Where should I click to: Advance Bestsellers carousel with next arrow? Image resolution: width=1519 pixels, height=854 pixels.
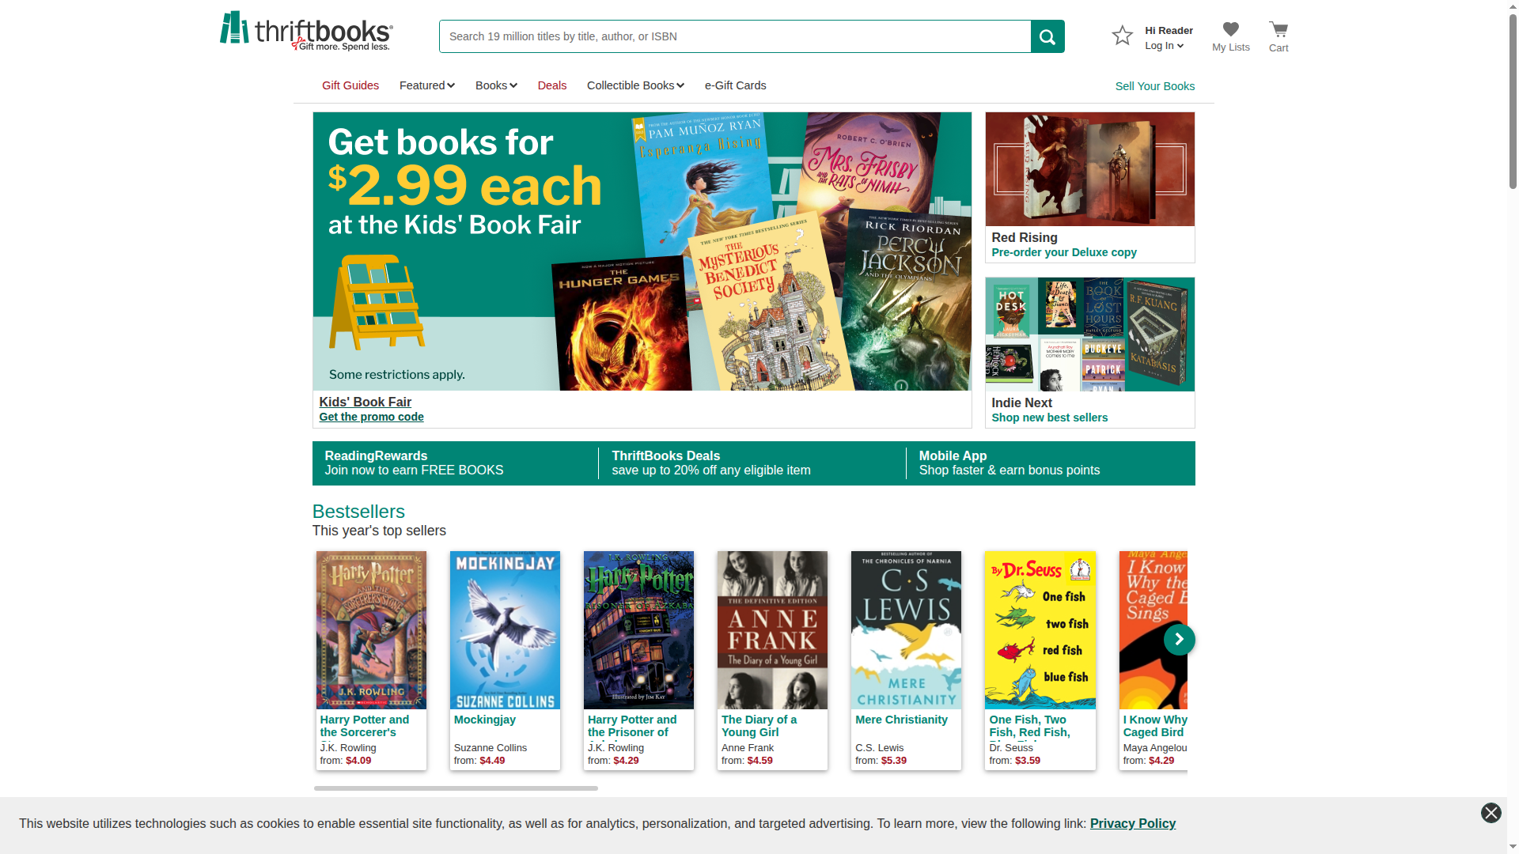[1179, 640]
